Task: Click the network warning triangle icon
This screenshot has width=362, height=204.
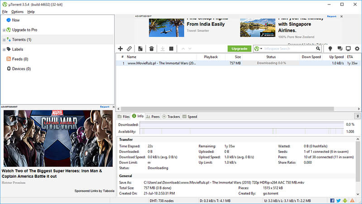Action: point(352,200)
